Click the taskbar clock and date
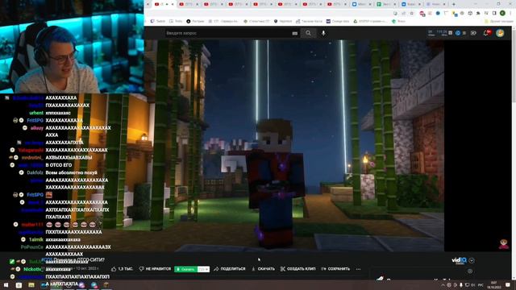This screenshot has width=516, height=290. coord(493,284)
